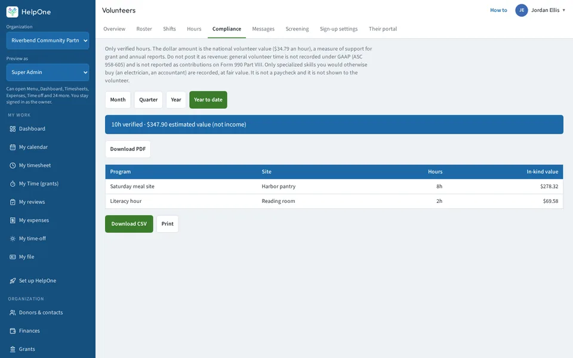Click the Print button
Image resolution: width=573 pixels, height=358 pixels.
click(167, 224)
